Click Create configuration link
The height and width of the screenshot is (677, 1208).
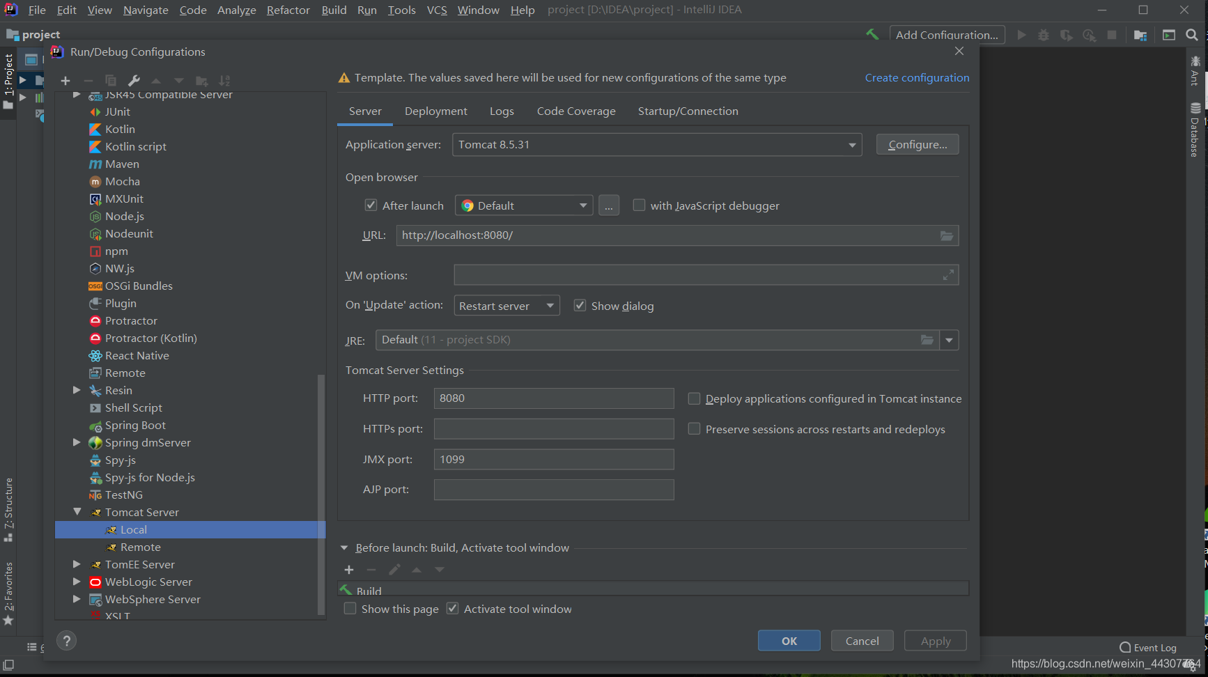tap(917, 78)
